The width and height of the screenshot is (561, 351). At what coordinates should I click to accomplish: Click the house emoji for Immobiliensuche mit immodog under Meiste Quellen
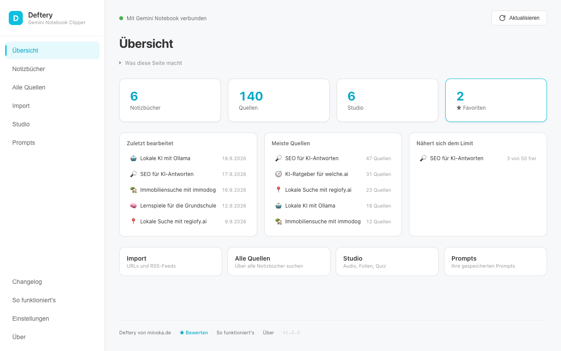[278, 222]
